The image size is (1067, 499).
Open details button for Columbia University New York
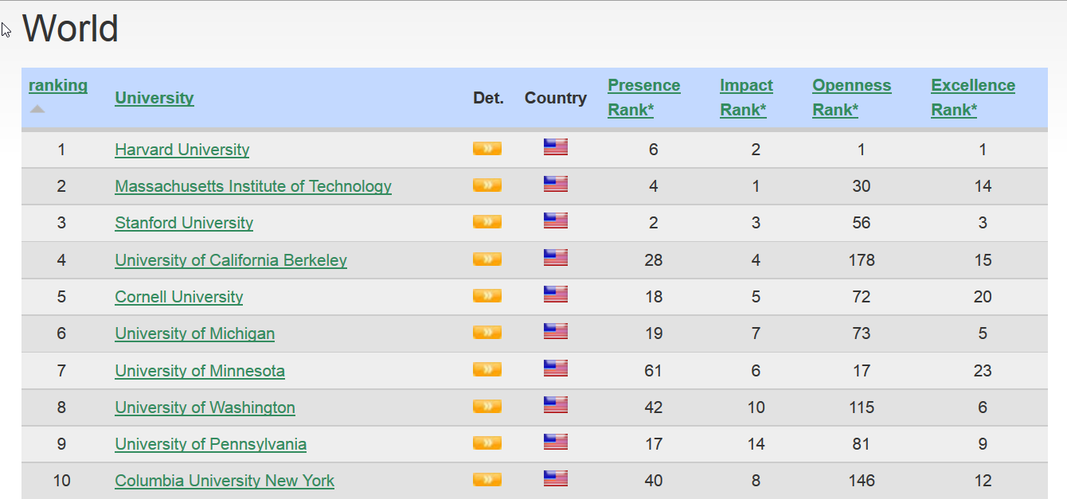coord(487,479)
